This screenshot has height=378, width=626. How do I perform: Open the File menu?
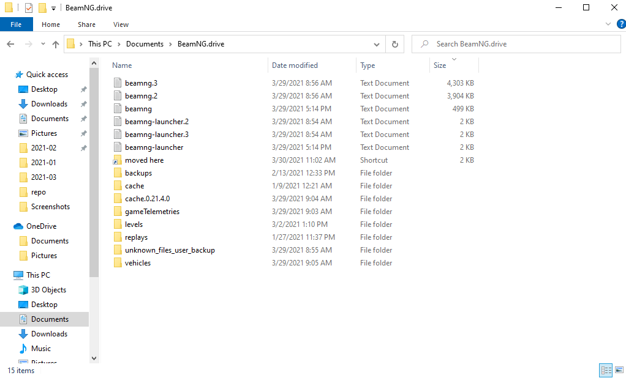[x=16, y=24]
